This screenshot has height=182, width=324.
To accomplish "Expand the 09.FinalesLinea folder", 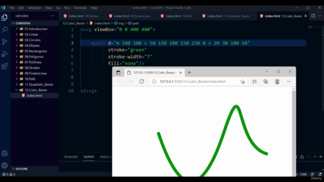I will pyautogui.click(x=17, y=73).
